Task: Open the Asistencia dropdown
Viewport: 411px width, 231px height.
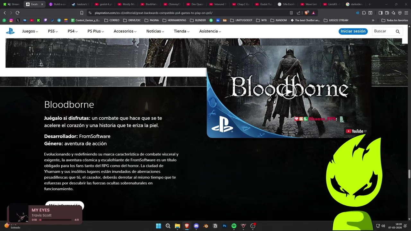Action: pyautogui.click(x=210, y=31)
